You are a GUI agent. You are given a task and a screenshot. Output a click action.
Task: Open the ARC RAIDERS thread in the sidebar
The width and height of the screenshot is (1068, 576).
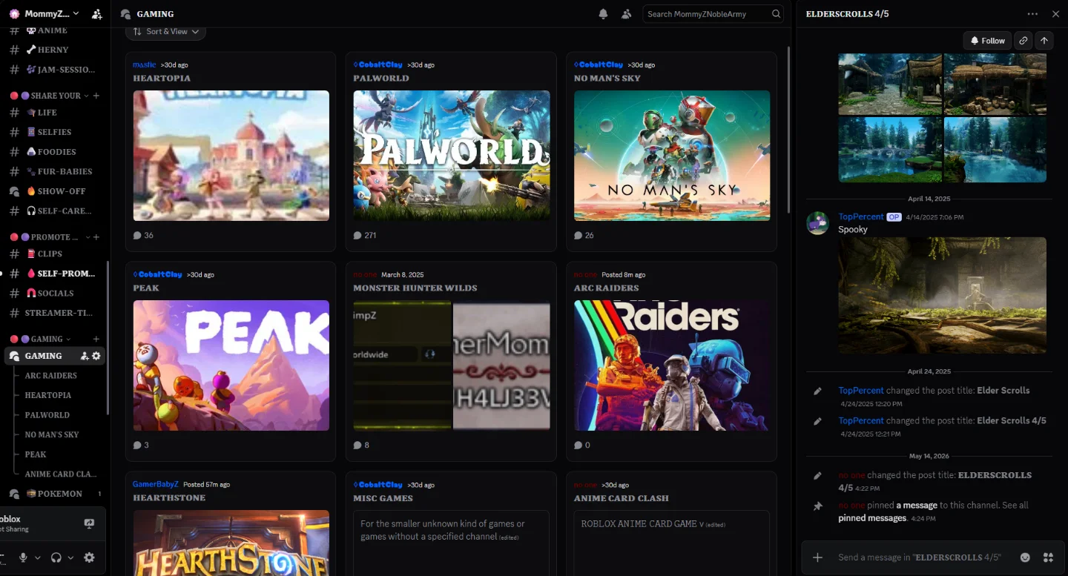(51, 376)
